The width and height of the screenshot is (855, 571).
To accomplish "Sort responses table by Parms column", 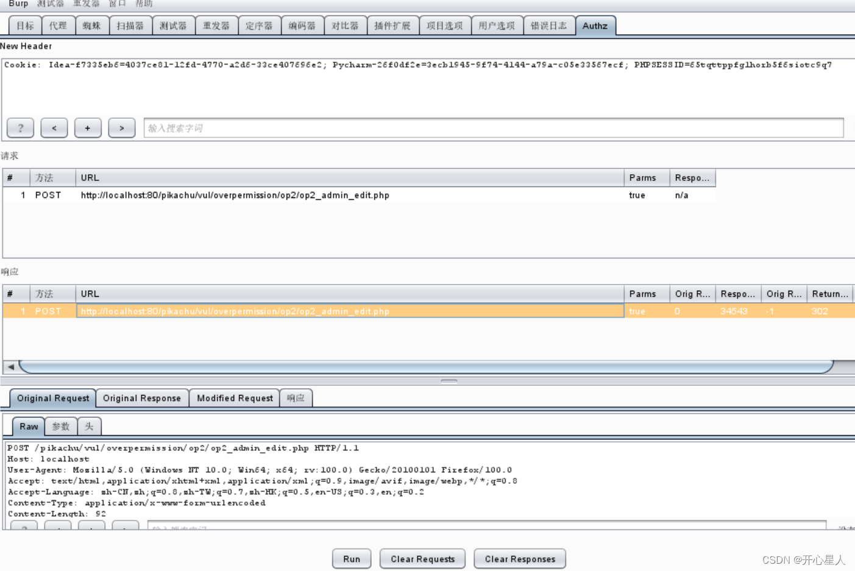I will coord(647,294).
